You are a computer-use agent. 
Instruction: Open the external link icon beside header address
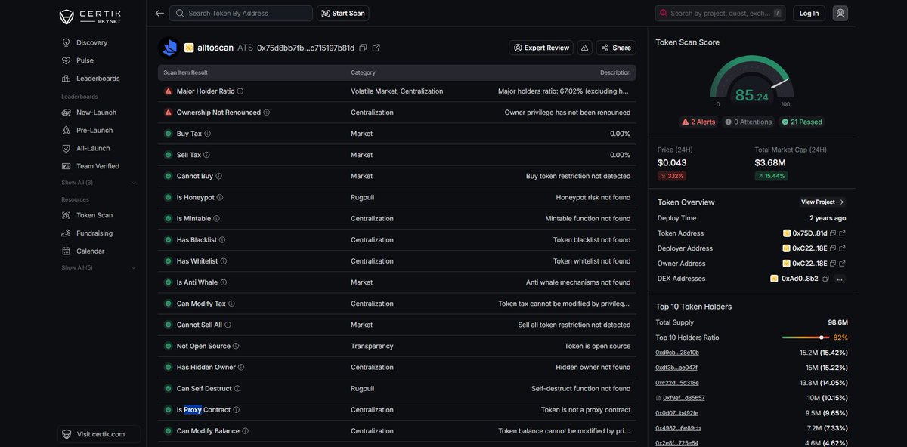pos(376,48)
